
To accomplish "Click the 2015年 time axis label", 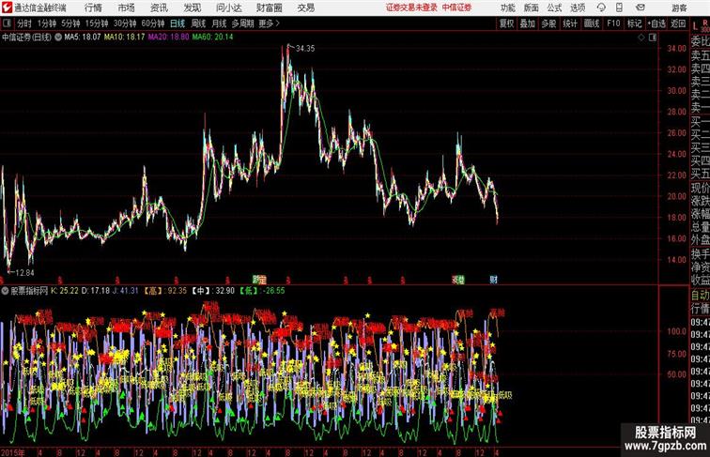I will click(x=12, y=452).
